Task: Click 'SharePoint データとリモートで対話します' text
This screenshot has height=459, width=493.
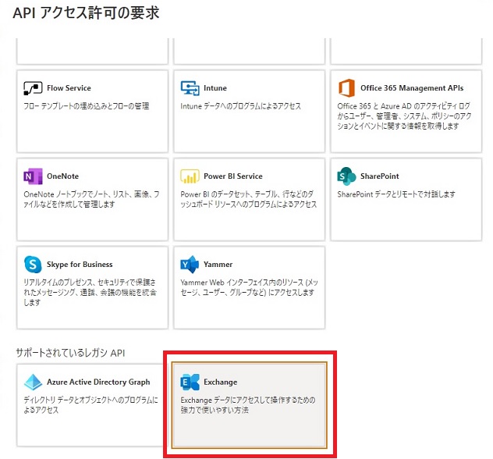Action: (x=396, y=194)
